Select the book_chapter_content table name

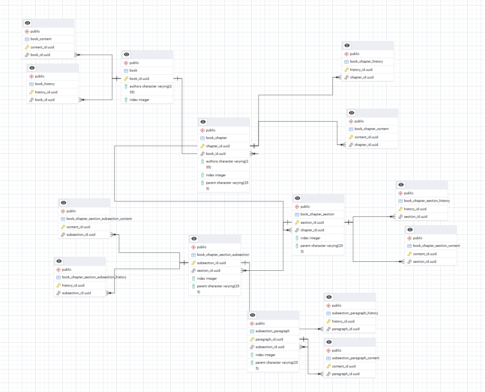click(371, 129)
